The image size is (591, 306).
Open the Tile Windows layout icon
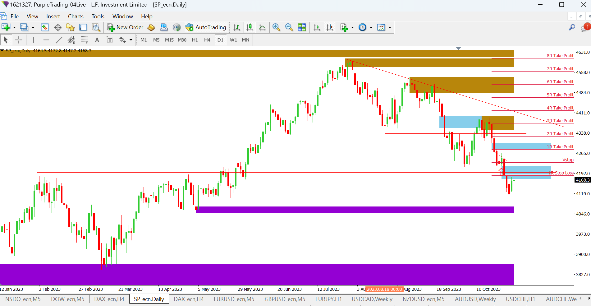coord(302,27)
